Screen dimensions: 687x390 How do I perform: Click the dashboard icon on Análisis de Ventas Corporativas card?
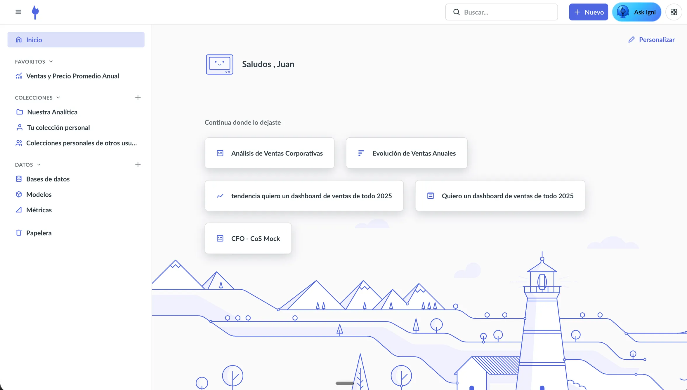pyautogui.click(x=220, y=153)
